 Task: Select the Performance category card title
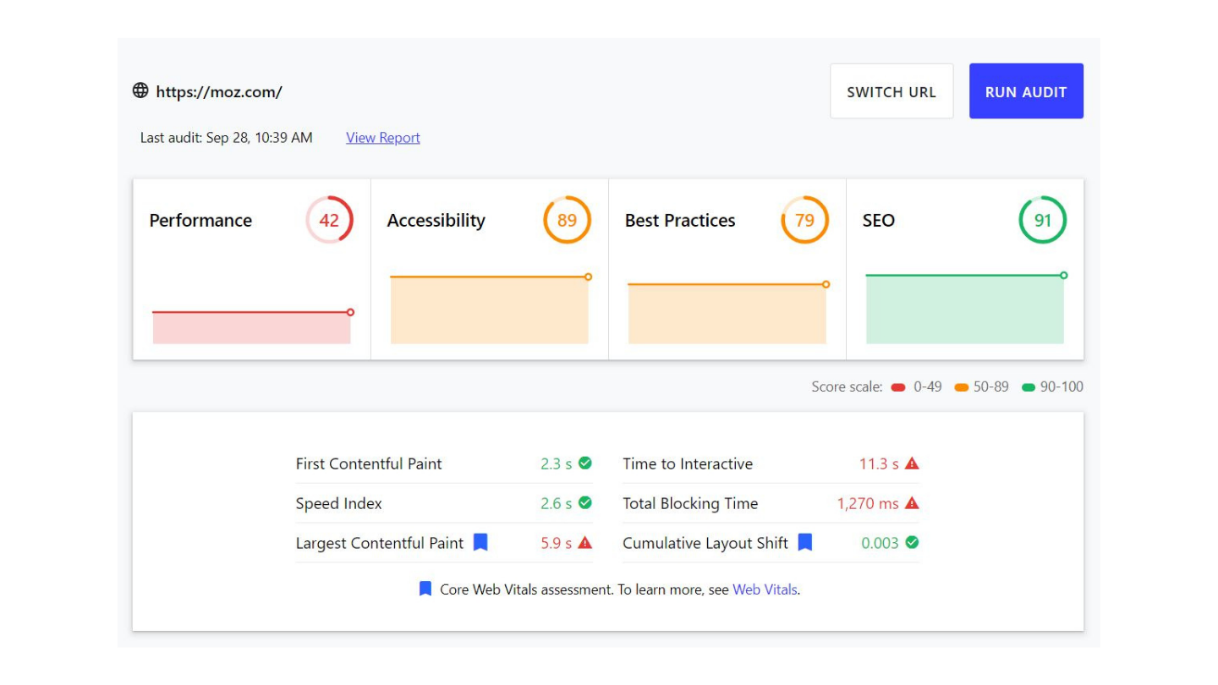(200, 221)
